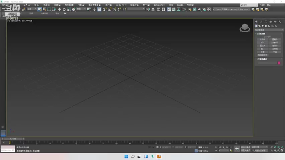
Task: Switch to the Hierarchy panel tab
Action: [266, 22]
